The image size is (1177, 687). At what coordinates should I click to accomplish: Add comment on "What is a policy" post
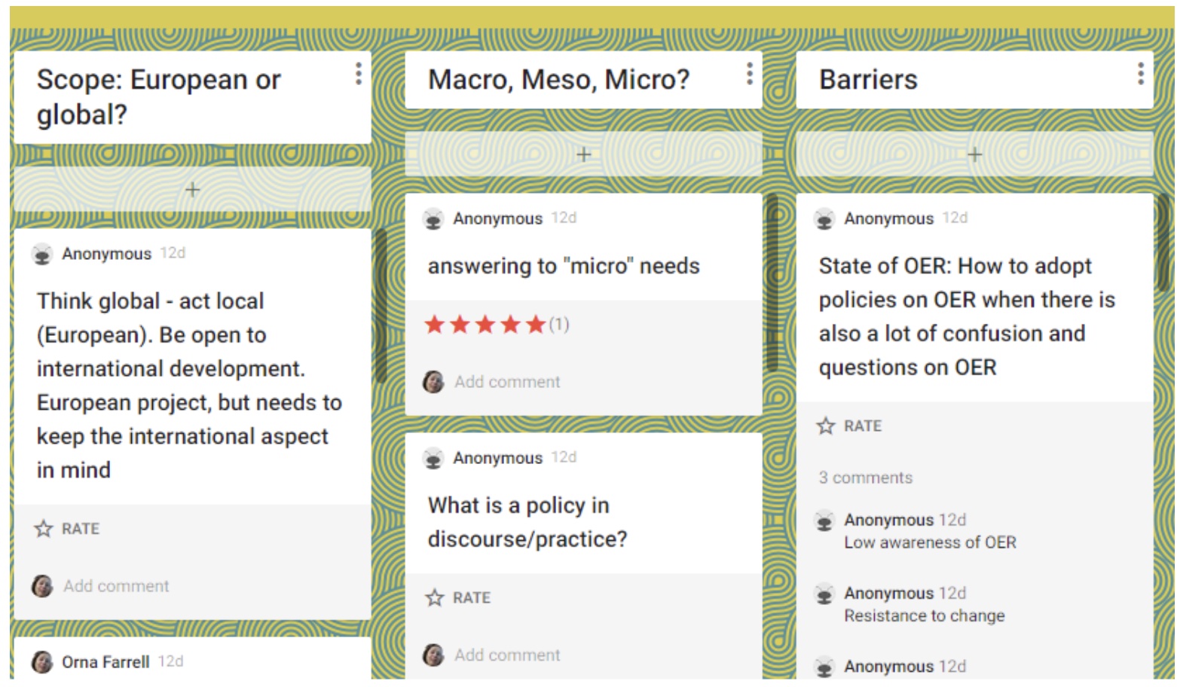coord(507,655)
